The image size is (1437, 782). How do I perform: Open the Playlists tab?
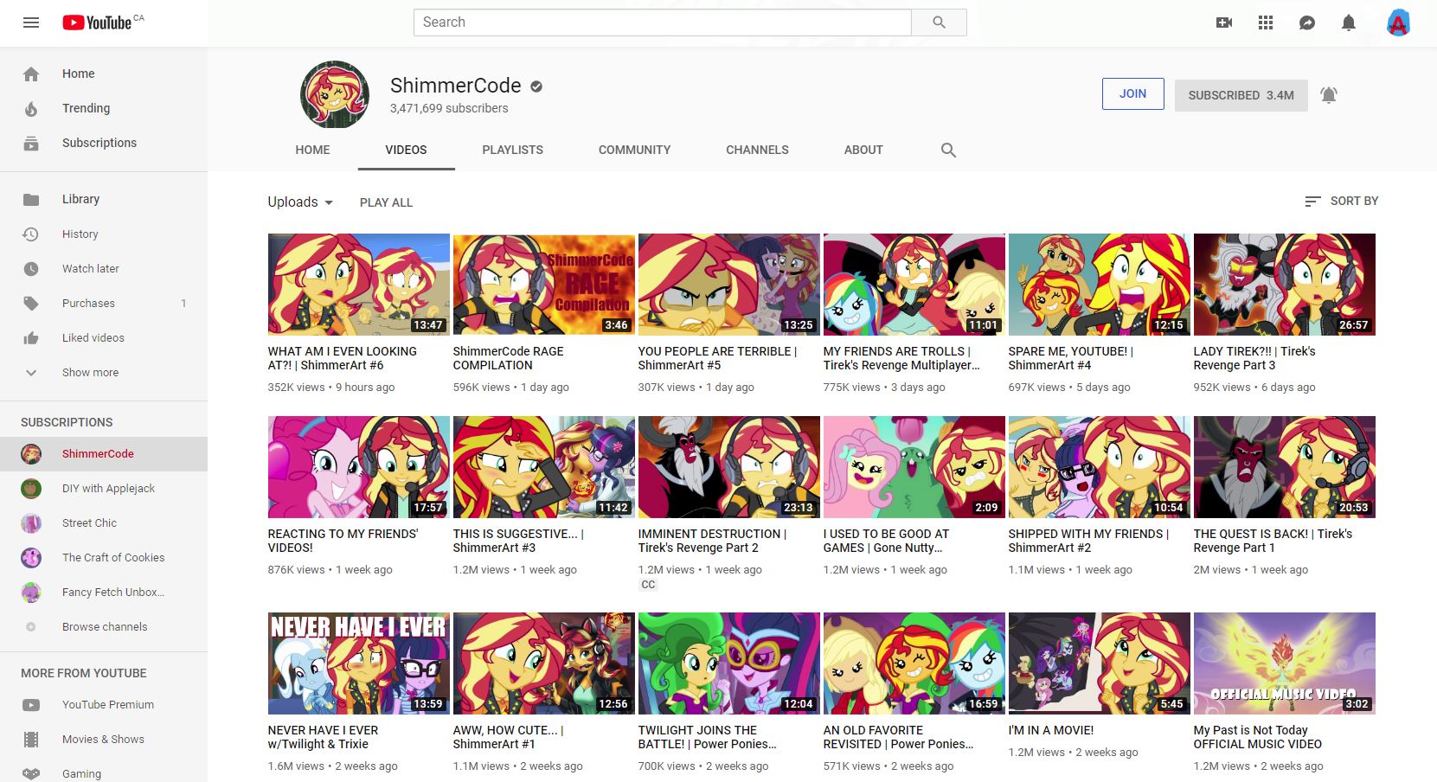(x=513, y=150)
